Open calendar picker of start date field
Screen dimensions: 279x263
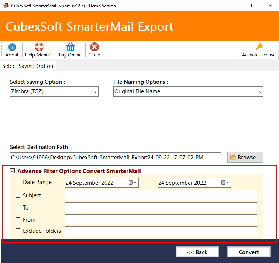click(x=132, y=183)
